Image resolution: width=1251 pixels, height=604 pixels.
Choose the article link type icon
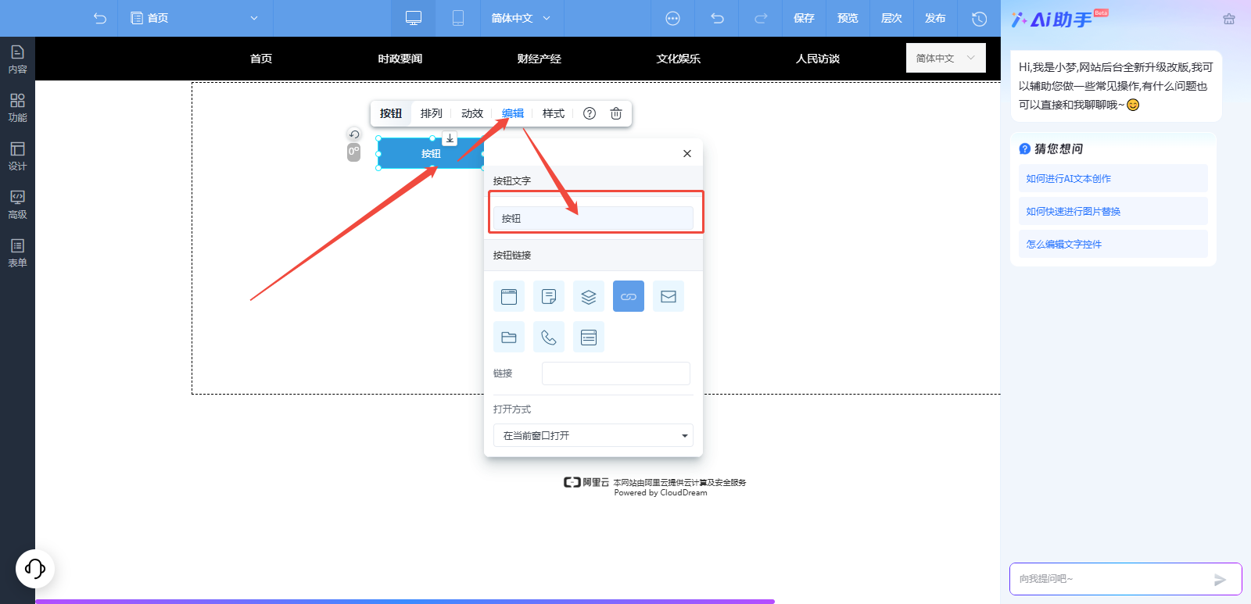[549, 296]
